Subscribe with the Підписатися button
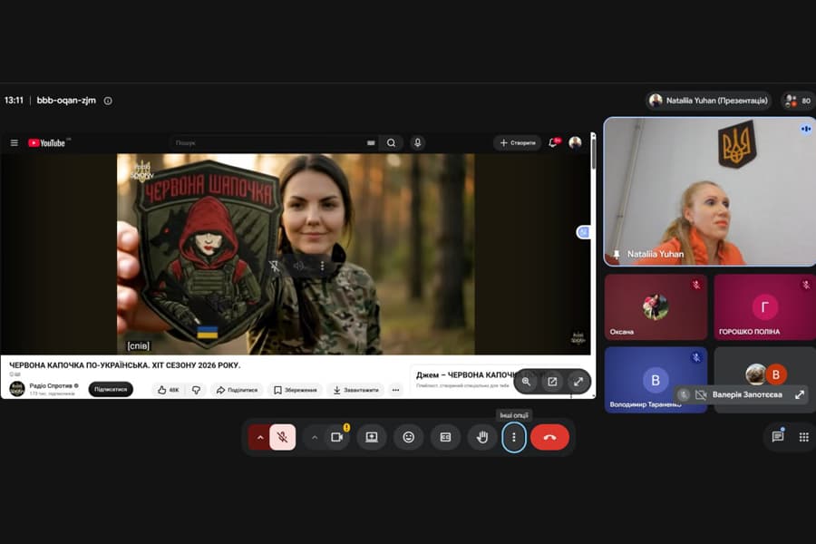816x544 pixels. (x=111, y=389)
